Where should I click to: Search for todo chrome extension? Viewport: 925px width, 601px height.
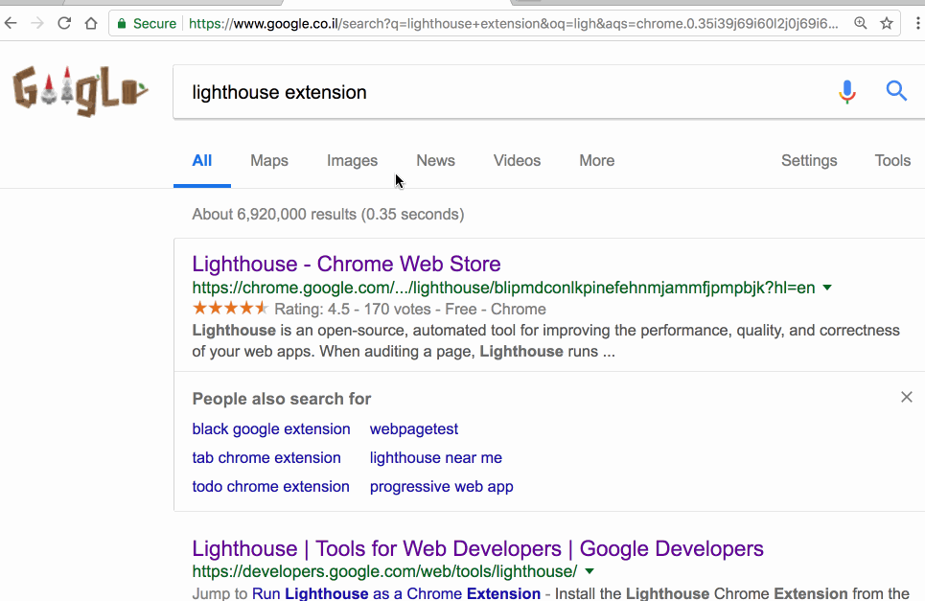[270, 487]
